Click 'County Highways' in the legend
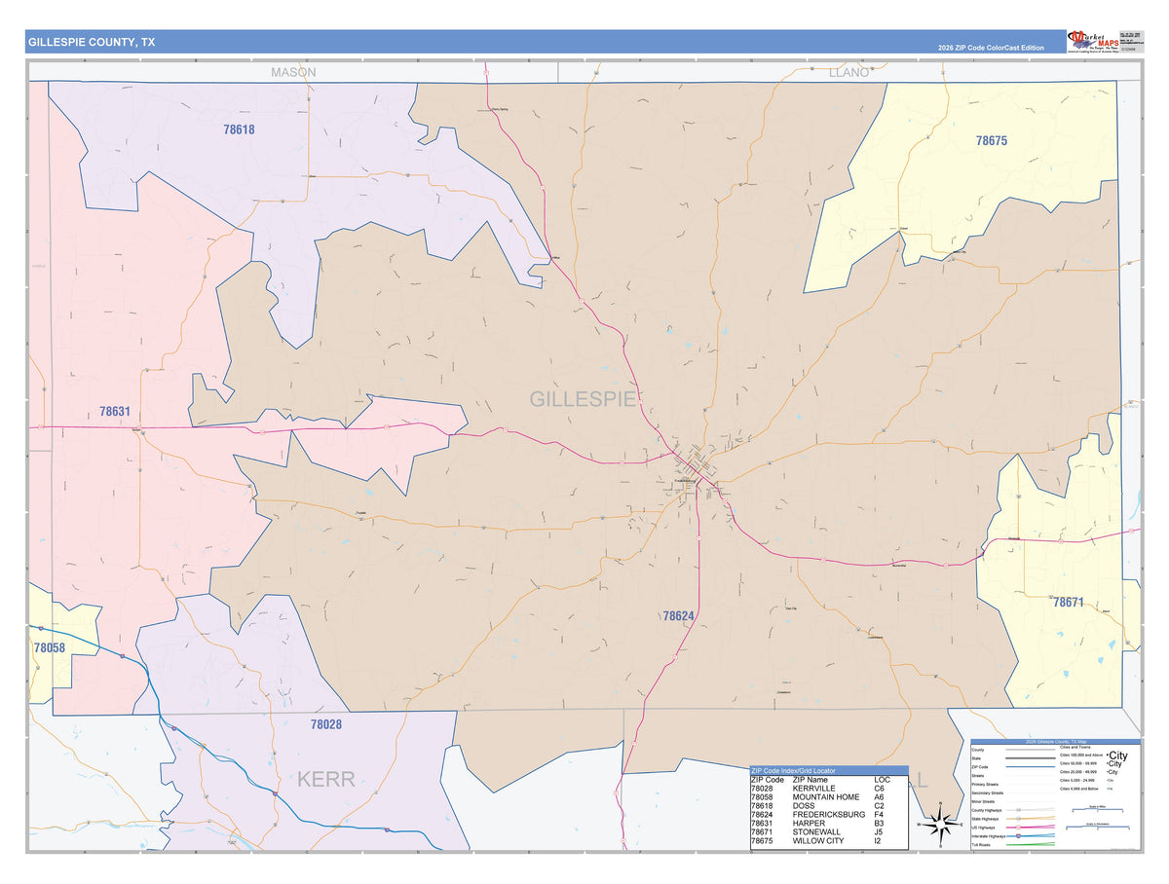The image size is (1169, 884). [x=987, y=810]
